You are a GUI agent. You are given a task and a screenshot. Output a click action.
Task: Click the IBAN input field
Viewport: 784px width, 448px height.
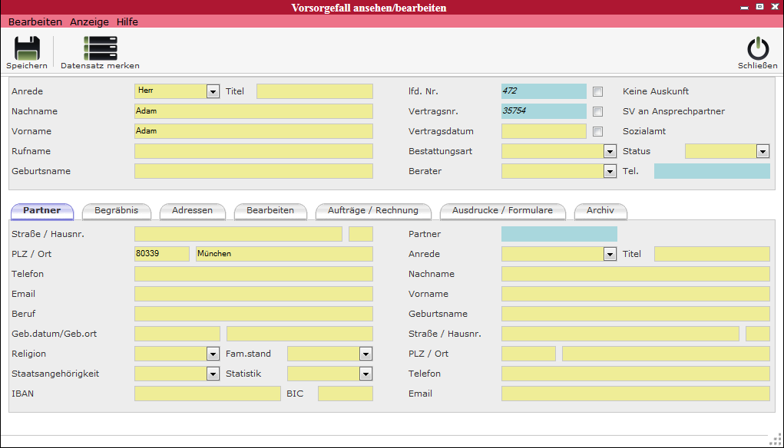(x=207, y=394)
